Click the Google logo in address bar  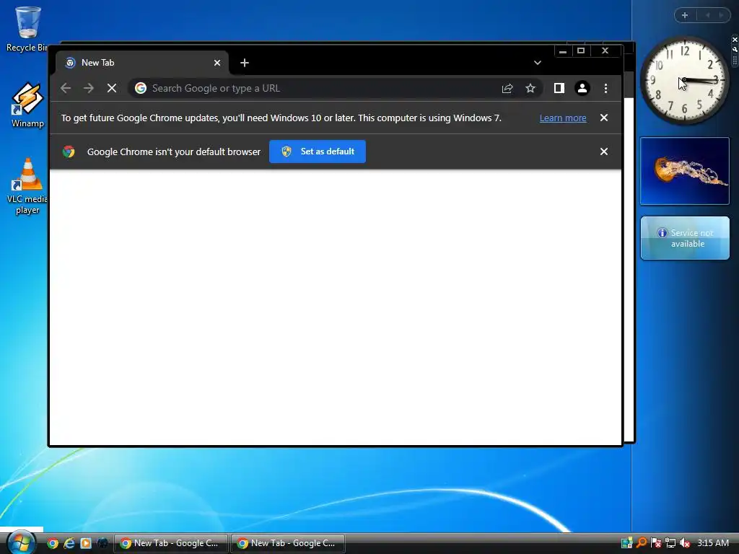click(141, 88)
